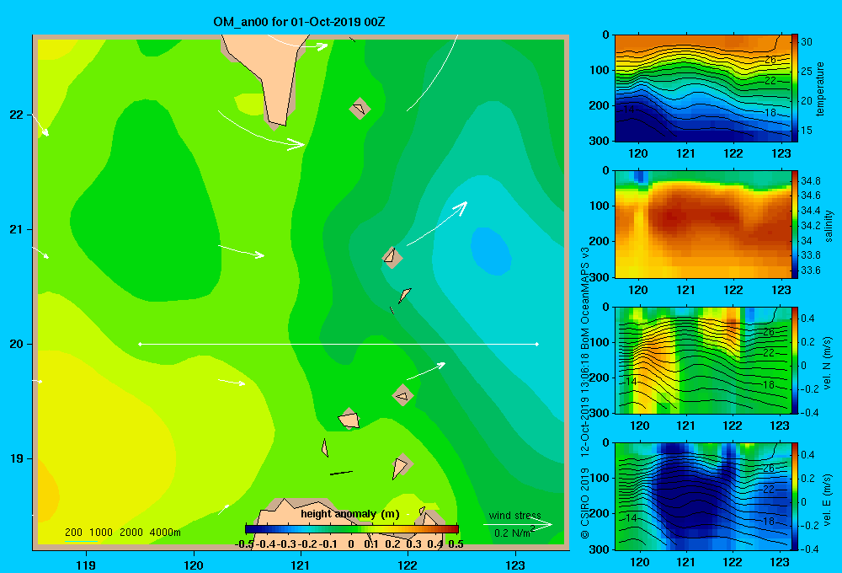Click the "-0.5" end of height anomaly scale
842x573 pixels.
244,544
